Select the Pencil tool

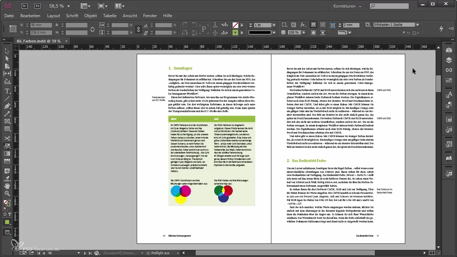click(7, 114)
